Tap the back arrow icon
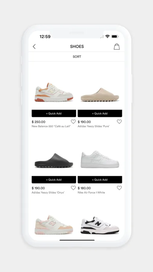 (x=34, y=47)
